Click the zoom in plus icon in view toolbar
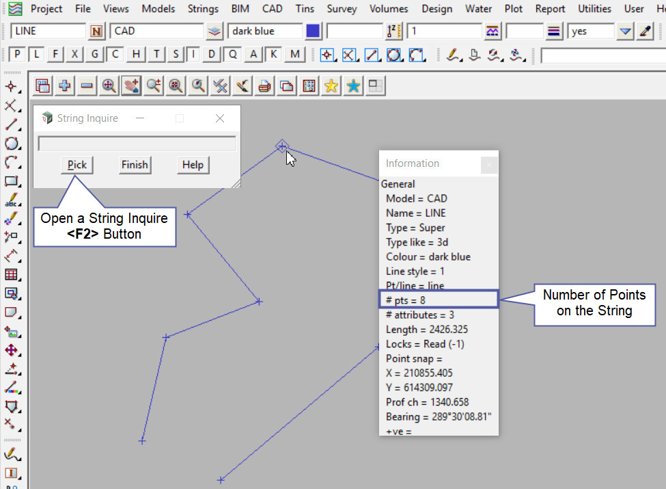 pyautogui.click(x=65, y=85)
